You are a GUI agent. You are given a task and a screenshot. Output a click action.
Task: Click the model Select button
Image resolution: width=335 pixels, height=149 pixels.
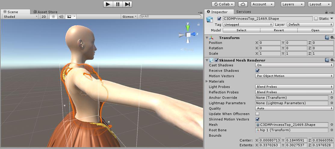[241, 30]
